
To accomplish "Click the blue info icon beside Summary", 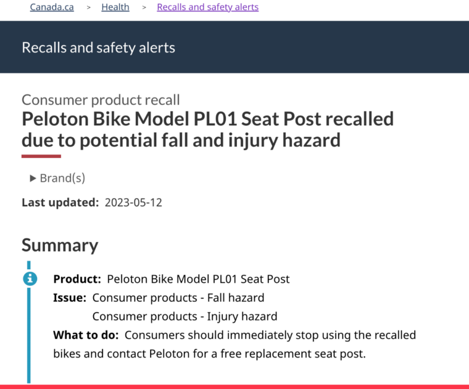I will (29, 278).
